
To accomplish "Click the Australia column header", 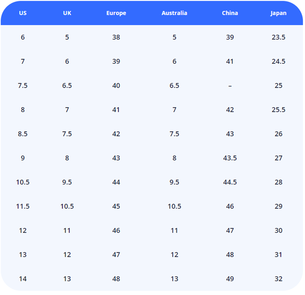I will pyautogui.click(x=174, y=13).
